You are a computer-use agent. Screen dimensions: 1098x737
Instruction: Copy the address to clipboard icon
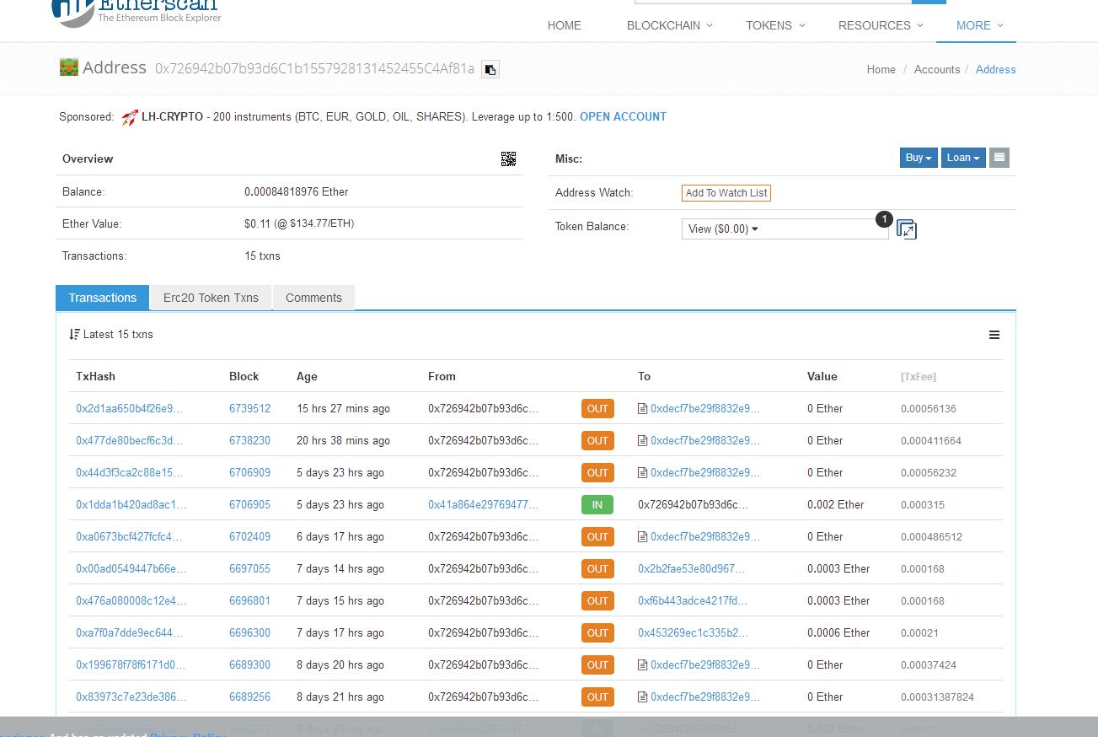pyautogui.click(x=490, y=70)
